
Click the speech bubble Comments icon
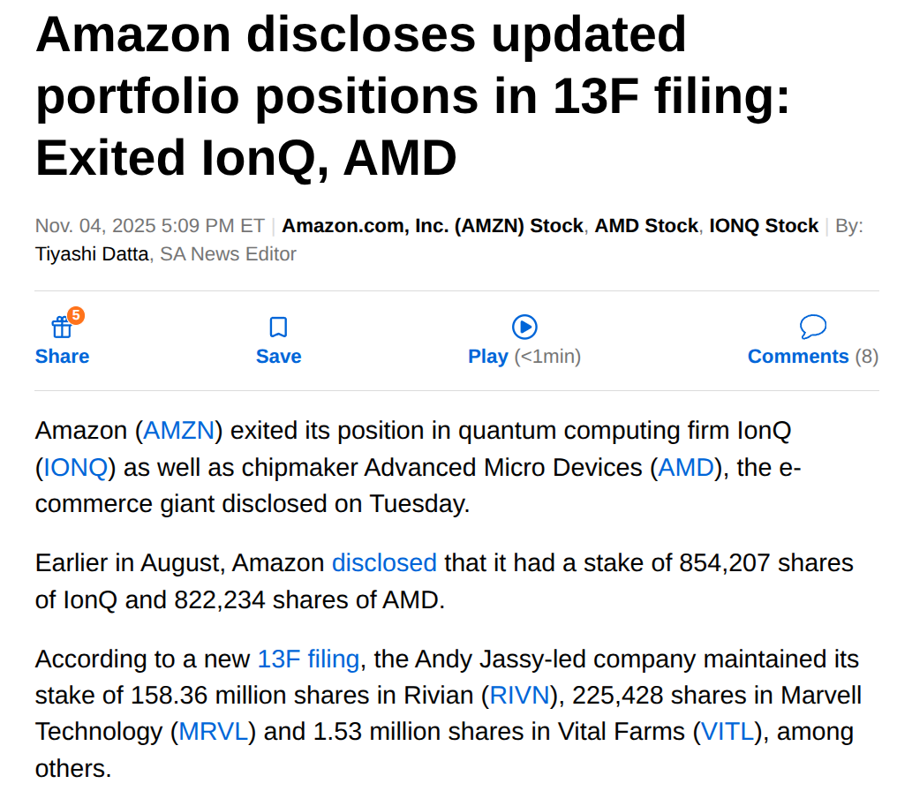click(812, 328)
